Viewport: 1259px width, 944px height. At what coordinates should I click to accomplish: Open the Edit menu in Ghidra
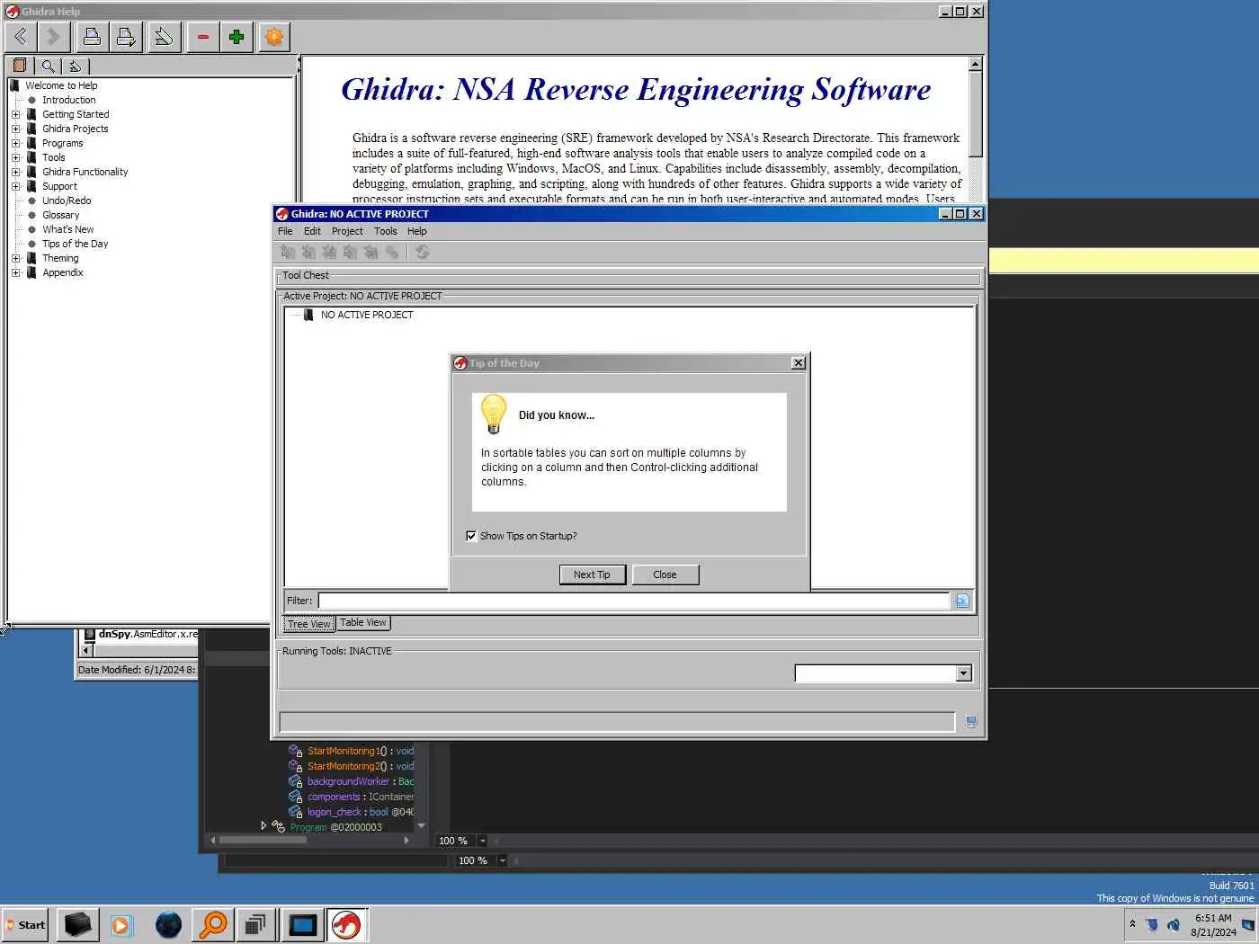(312, 231)
